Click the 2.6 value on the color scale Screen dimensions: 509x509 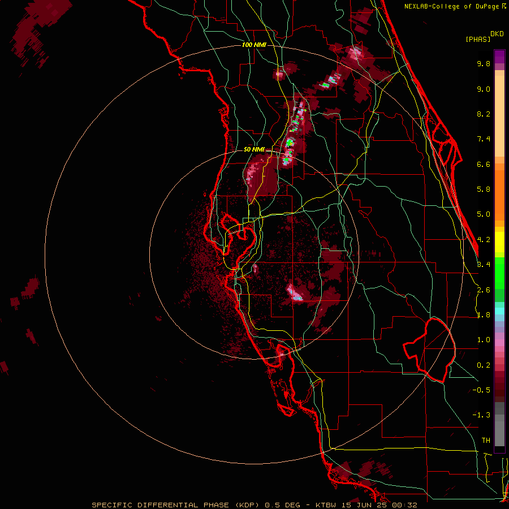[x=484, y=290]
